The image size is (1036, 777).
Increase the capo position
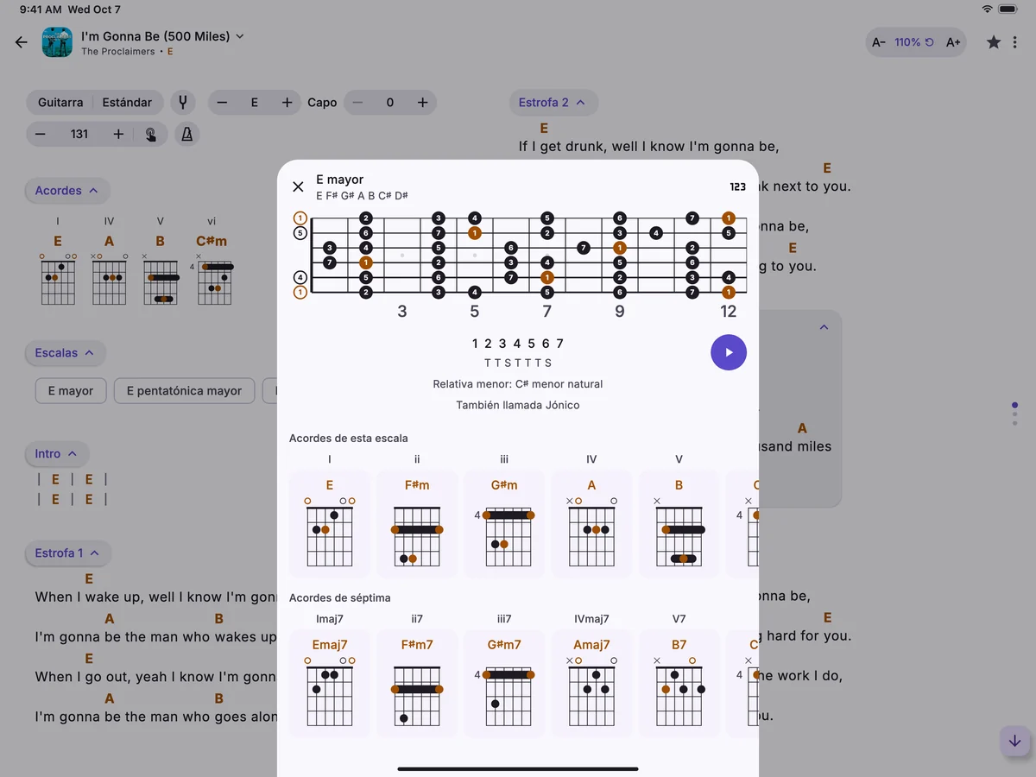tap(422, 103)
